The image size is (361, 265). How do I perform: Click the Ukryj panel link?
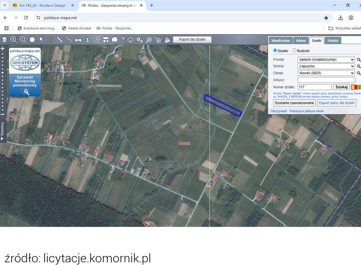coord(278,111)
